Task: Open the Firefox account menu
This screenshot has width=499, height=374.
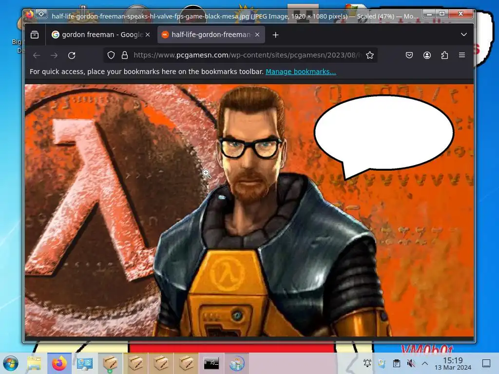Action: (x=427, y=56)
